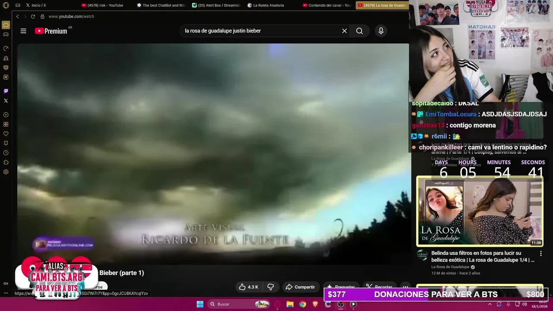Open Opera GX icon on taskbar
Image resolution: width=553 pixels, height=311 pixels.
click(x=277, y=304)
